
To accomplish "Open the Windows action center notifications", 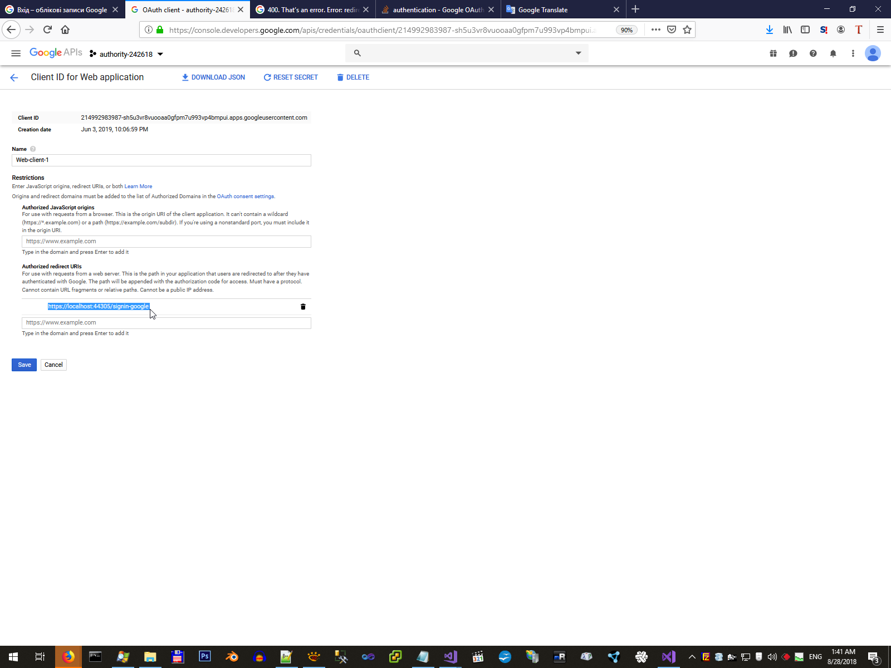I will 874,657.
